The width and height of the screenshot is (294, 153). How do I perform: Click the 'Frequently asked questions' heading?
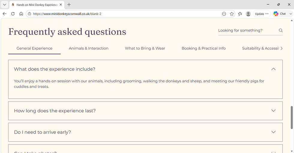(x=67, y=32)
